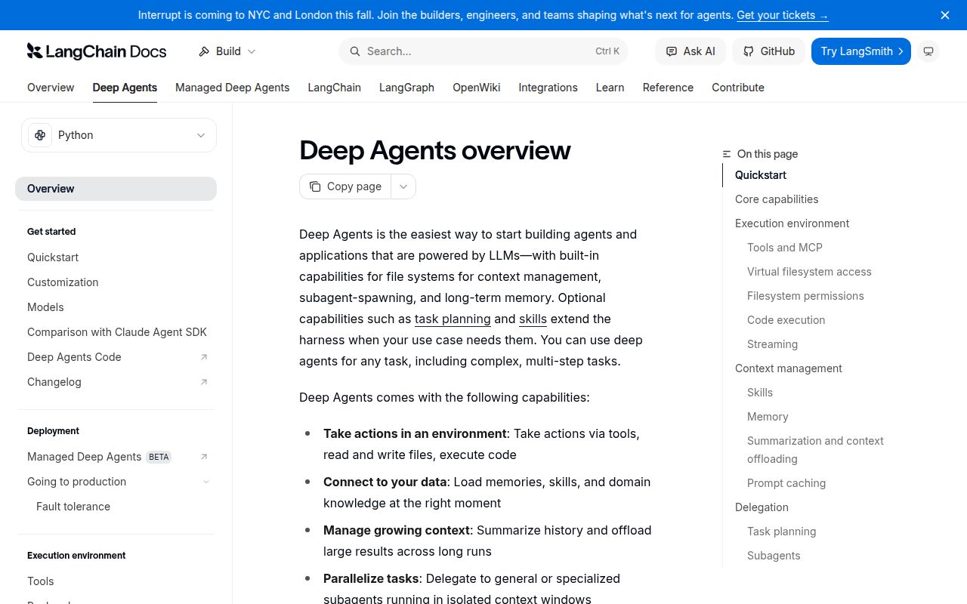This screenshot has width=967, height=604.
Task: Jump to Delegation section
Action: point(762,507)
